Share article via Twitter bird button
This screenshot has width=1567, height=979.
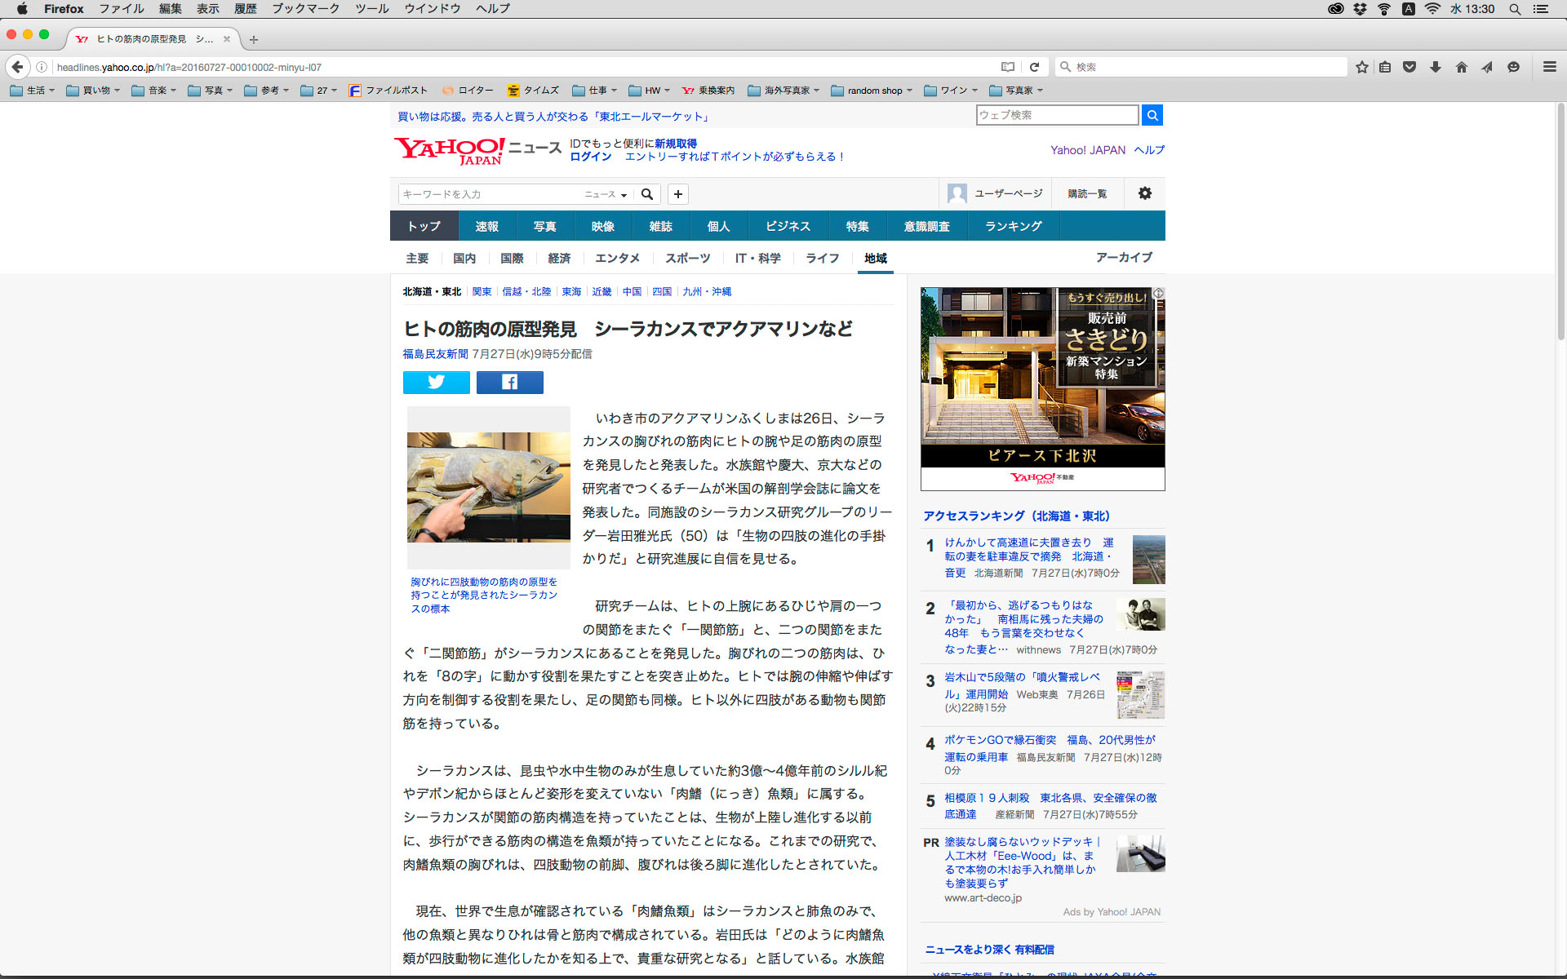point(436,383)
